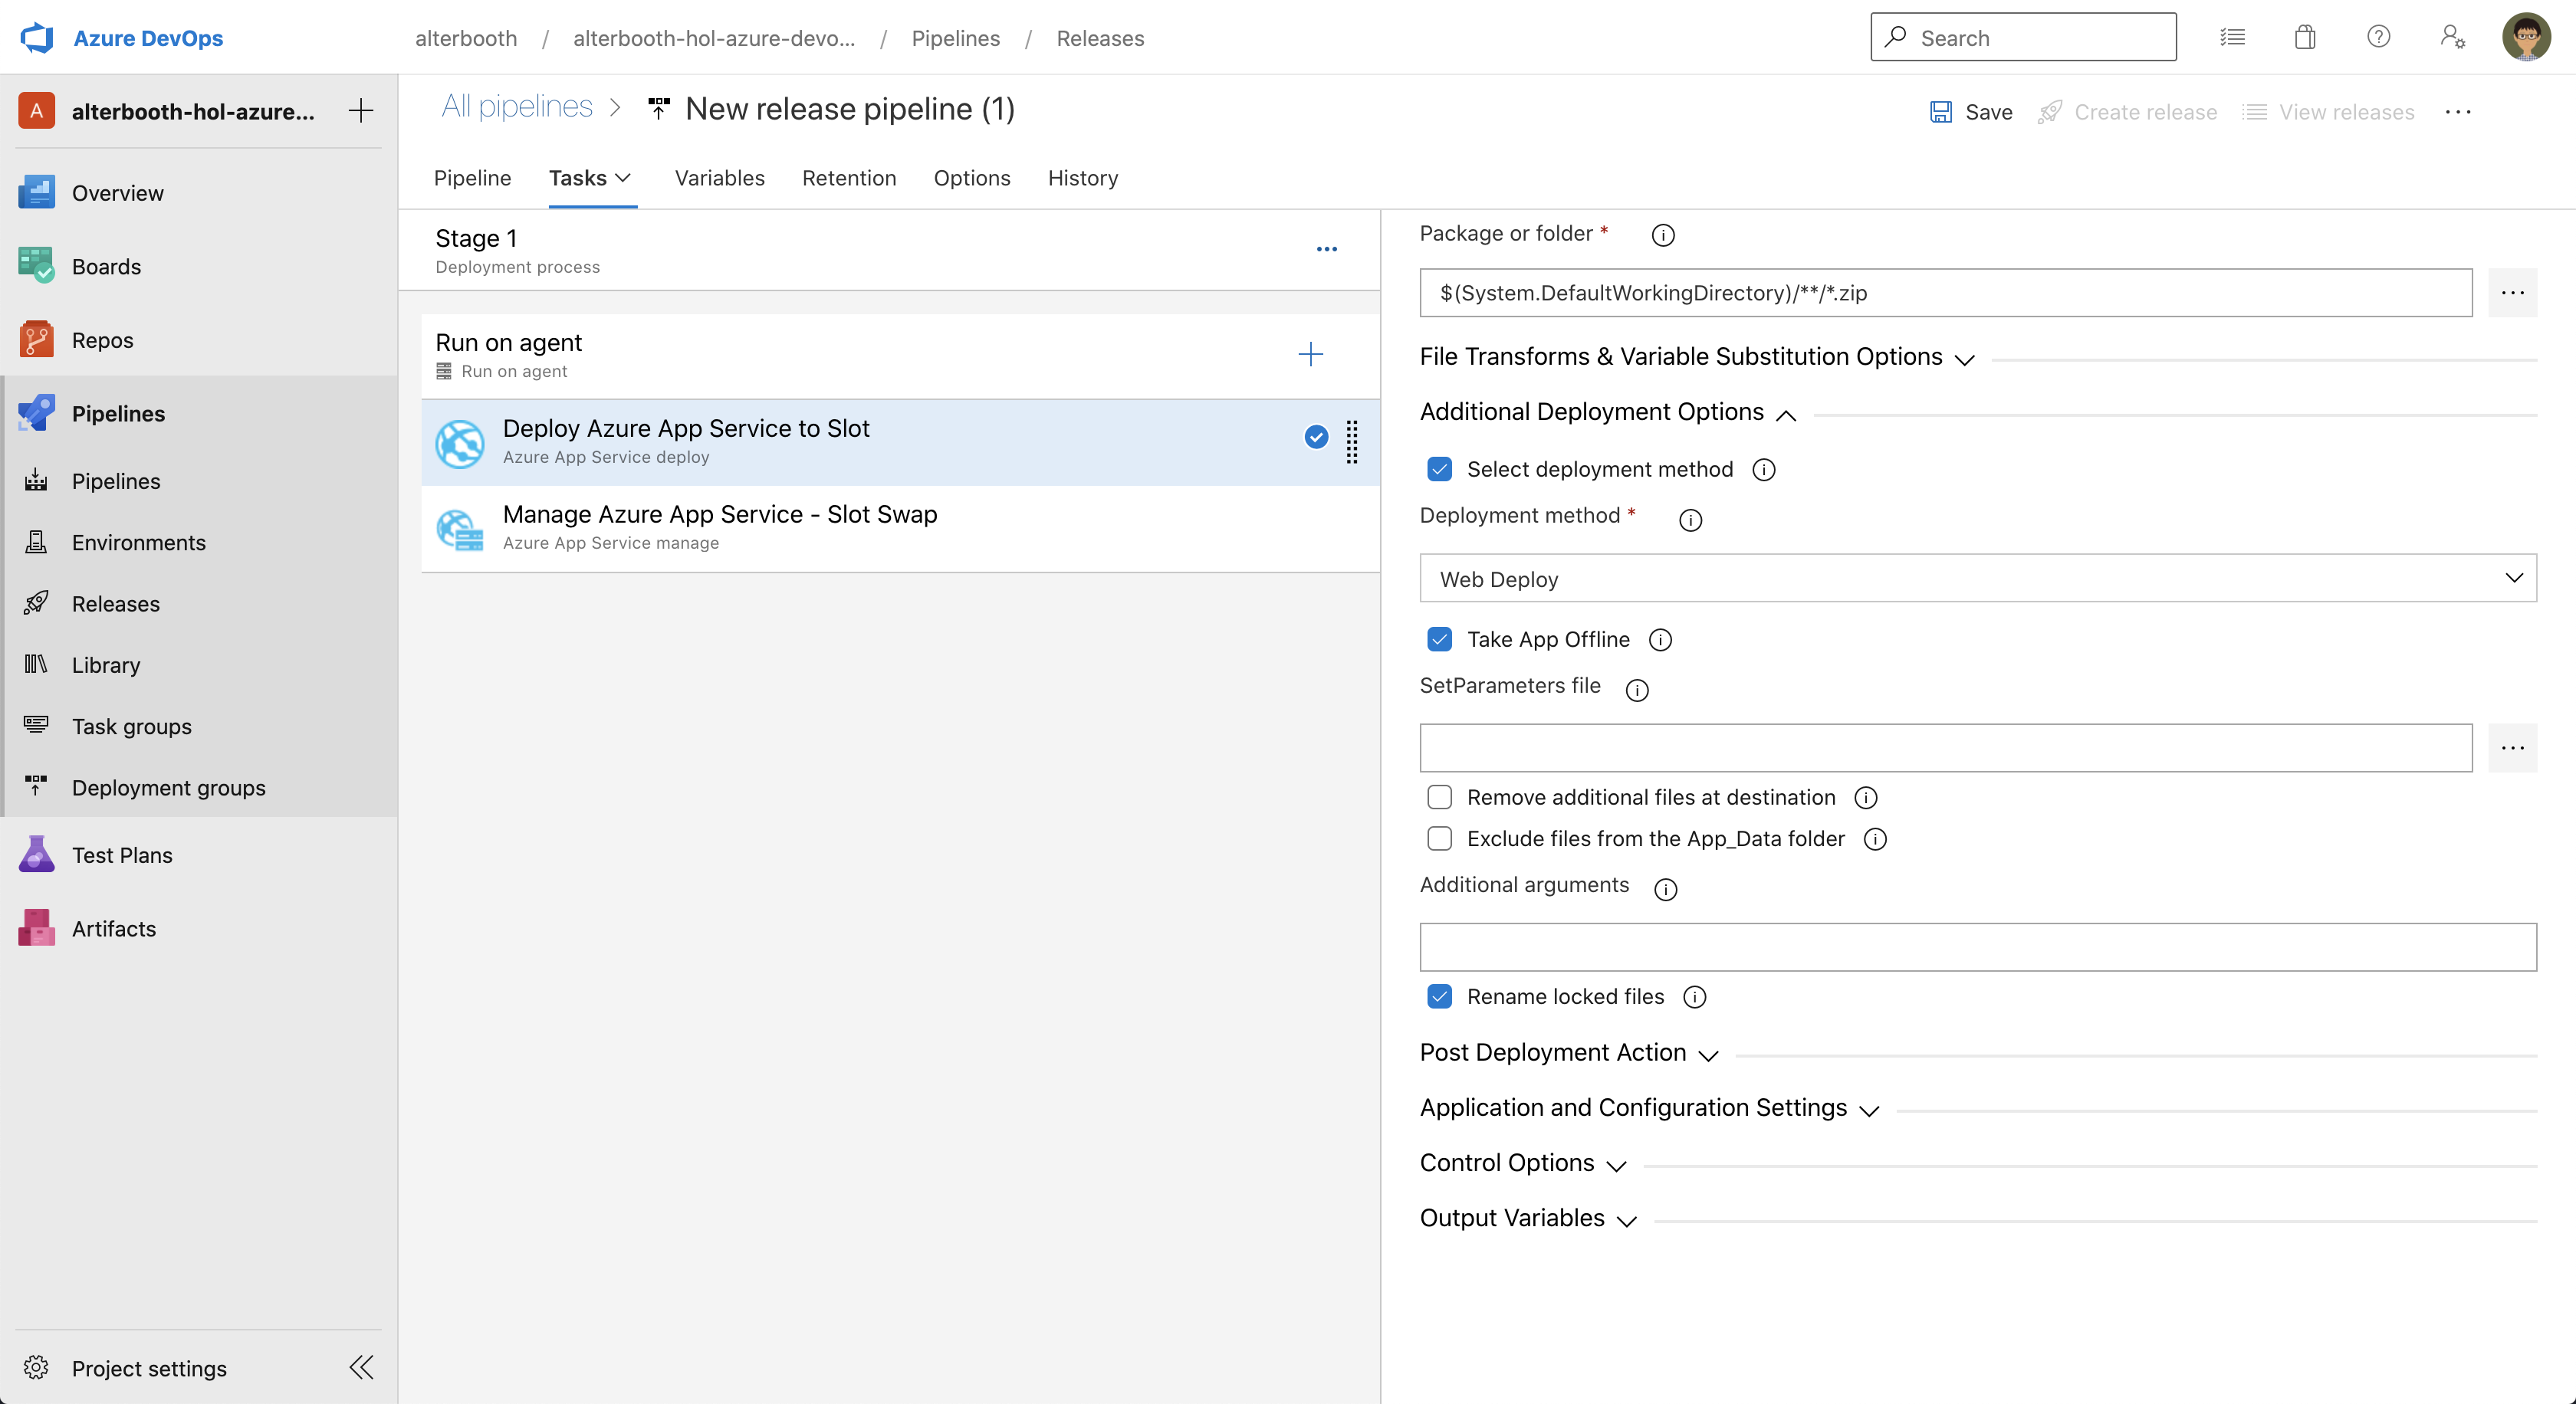The width and height of the screenshot is (2576, 1404).
Task: Toggle the Rename locked files checkbox
Action: point(1438,996)
